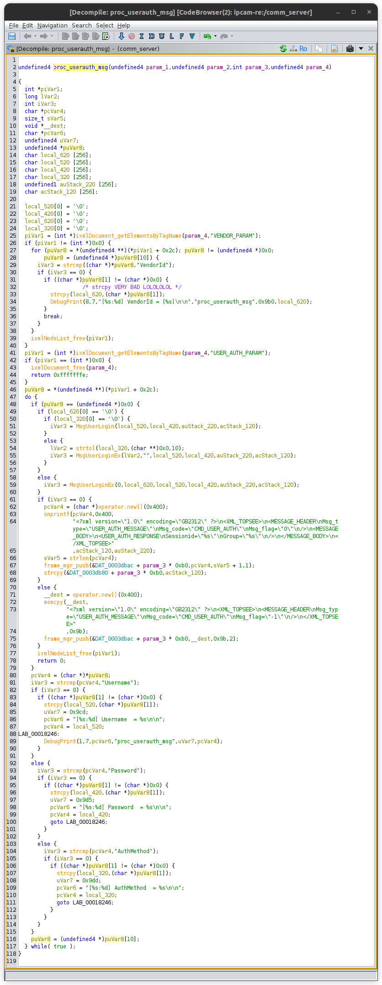Toggle the D navigation marker icon
The height and width of the screenshot is (985, 382).
152,36
